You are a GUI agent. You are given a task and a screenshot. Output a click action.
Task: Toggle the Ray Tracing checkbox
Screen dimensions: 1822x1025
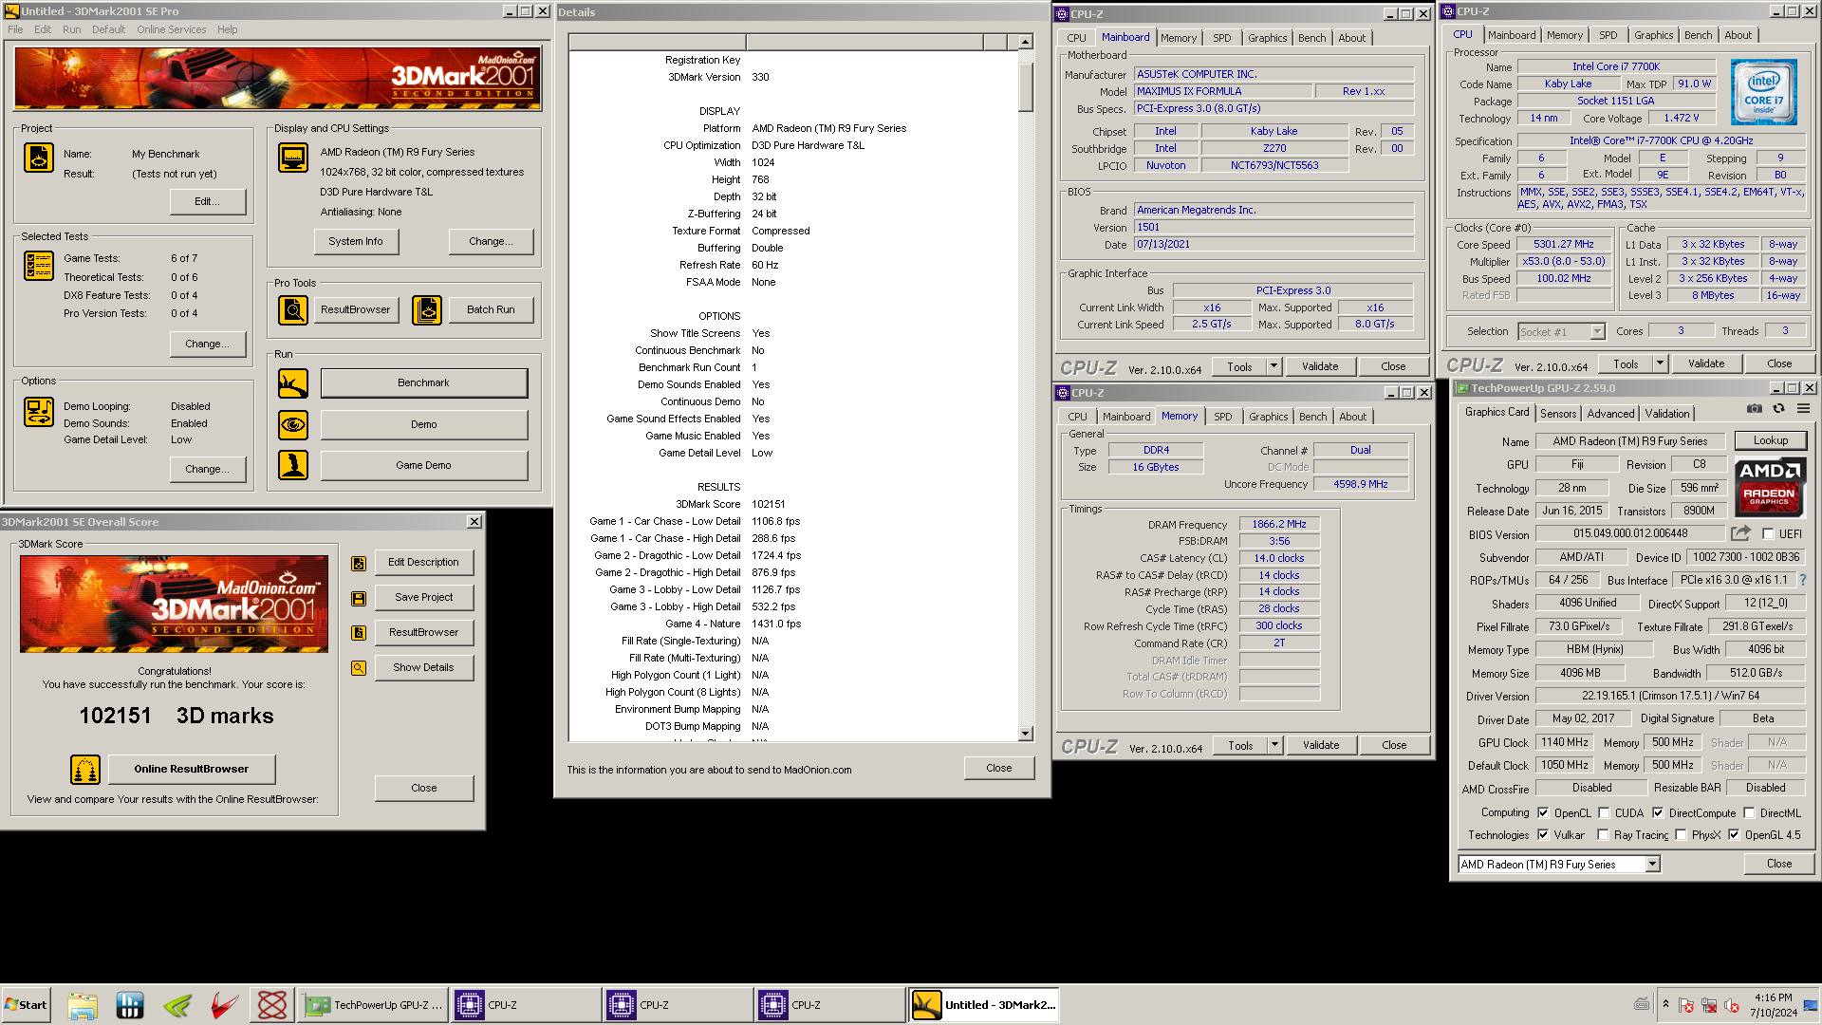point(1603,835)
